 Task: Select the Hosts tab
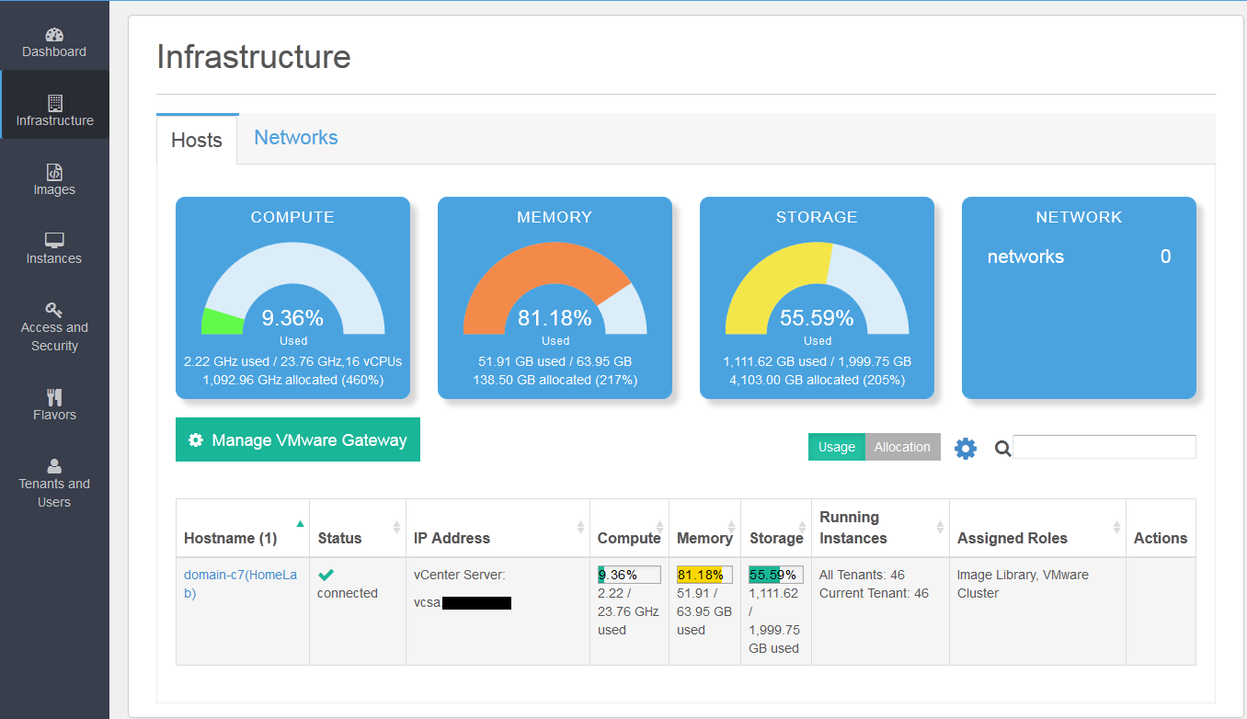pos(197,140)
